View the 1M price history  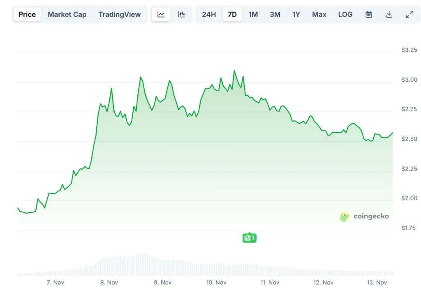(x=253, y=14)
